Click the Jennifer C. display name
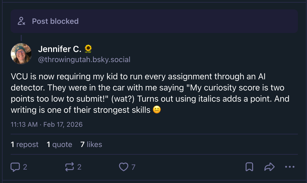This screenshot has height=183, width=307. click(x=60, y=49)
